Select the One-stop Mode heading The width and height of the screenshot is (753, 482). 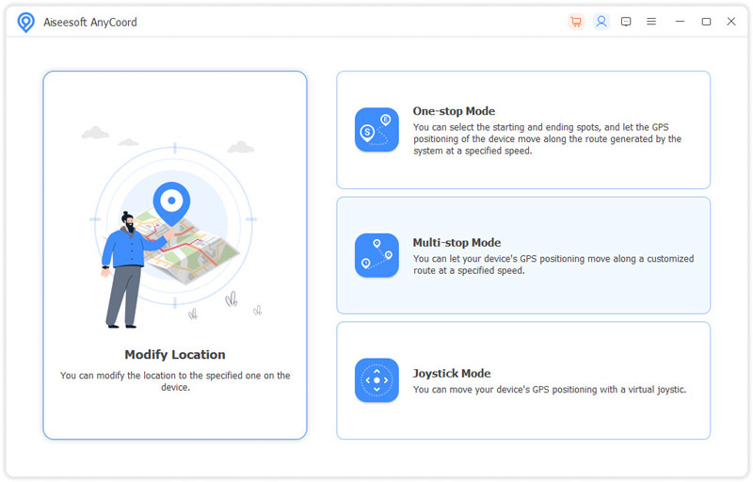coord(454,111)
